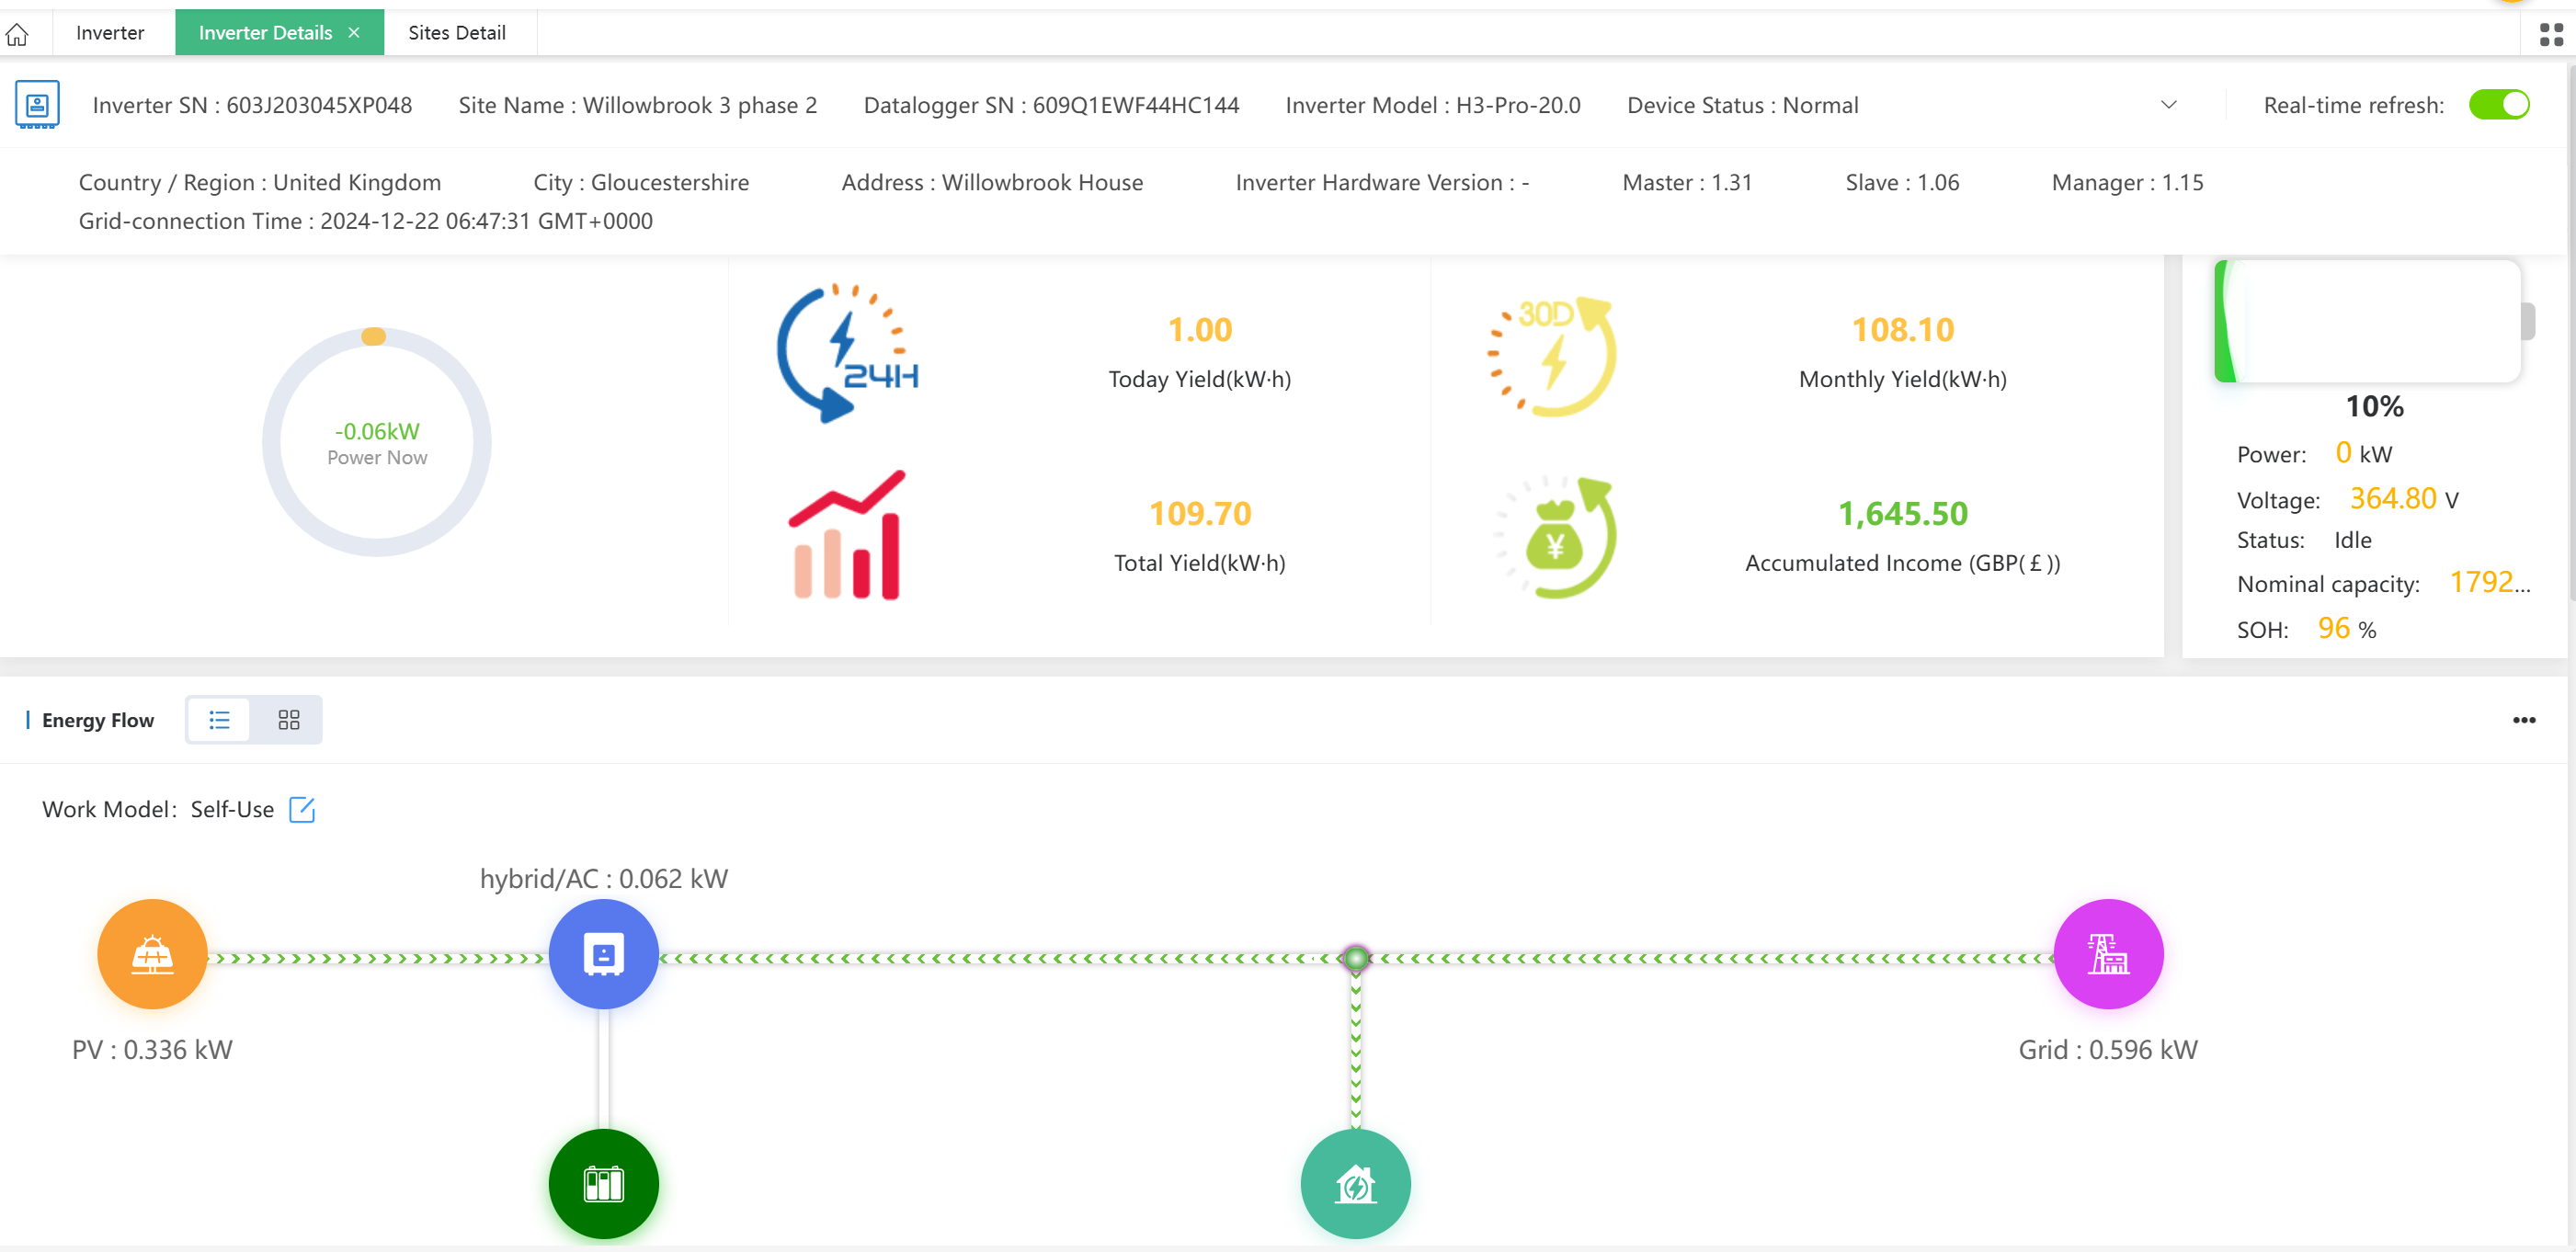Click the home icon in tab bar
The image size is (2576, 1252).
pyautogui.click(x=17, y=34)
